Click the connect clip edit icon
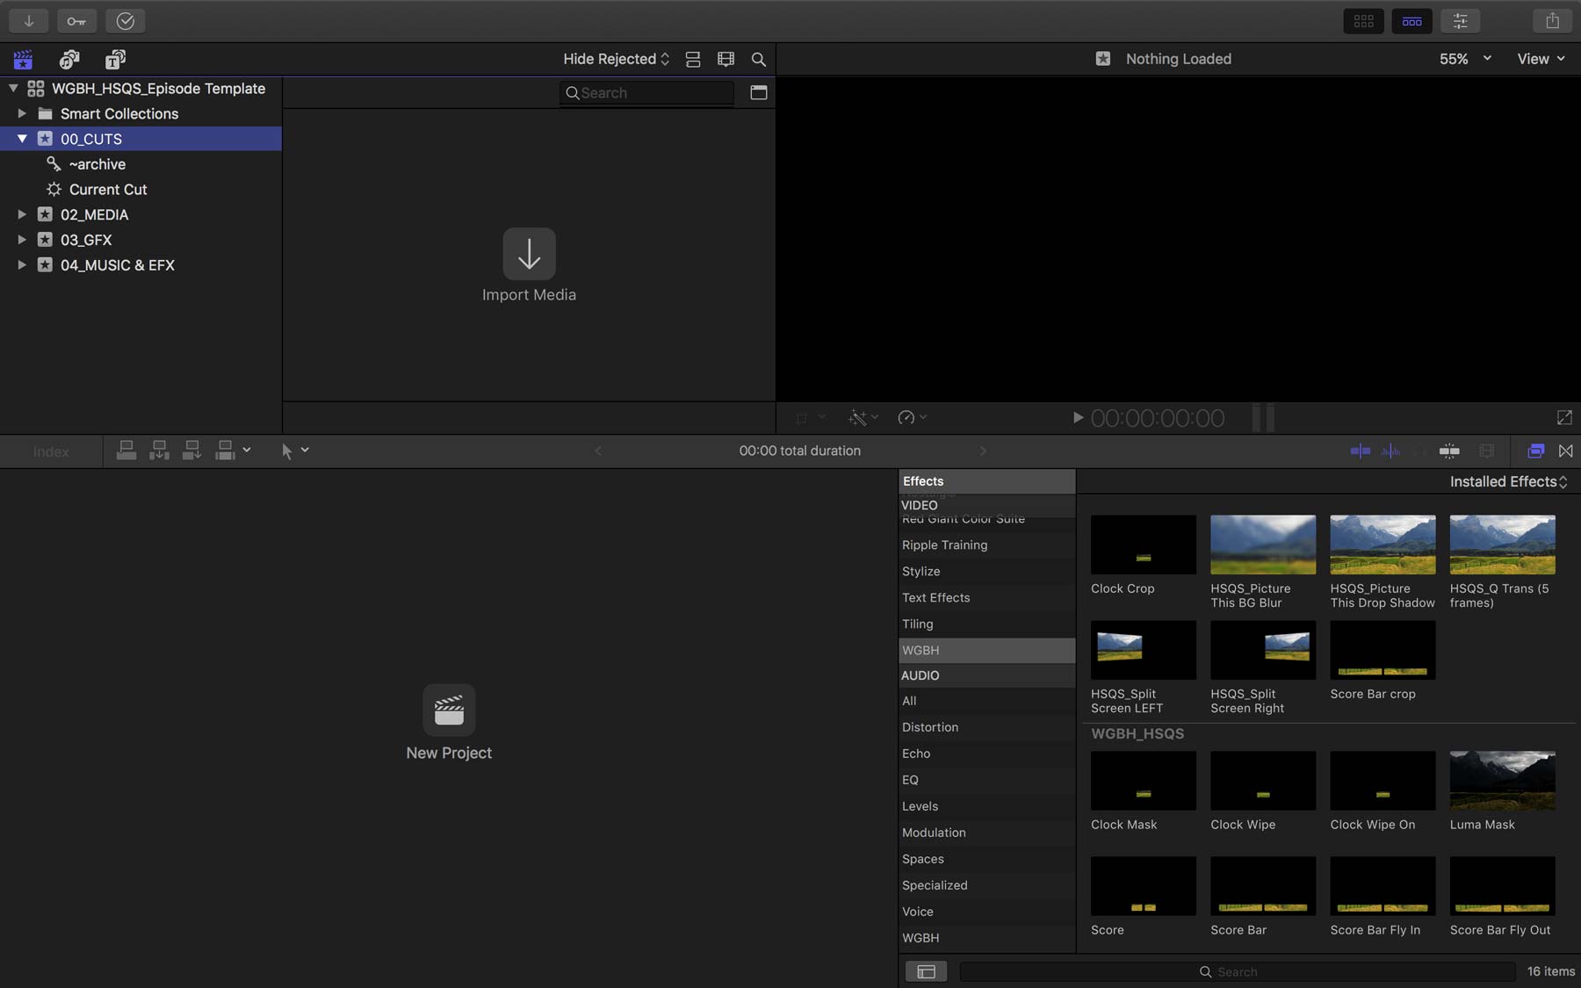 pos(126,451)
